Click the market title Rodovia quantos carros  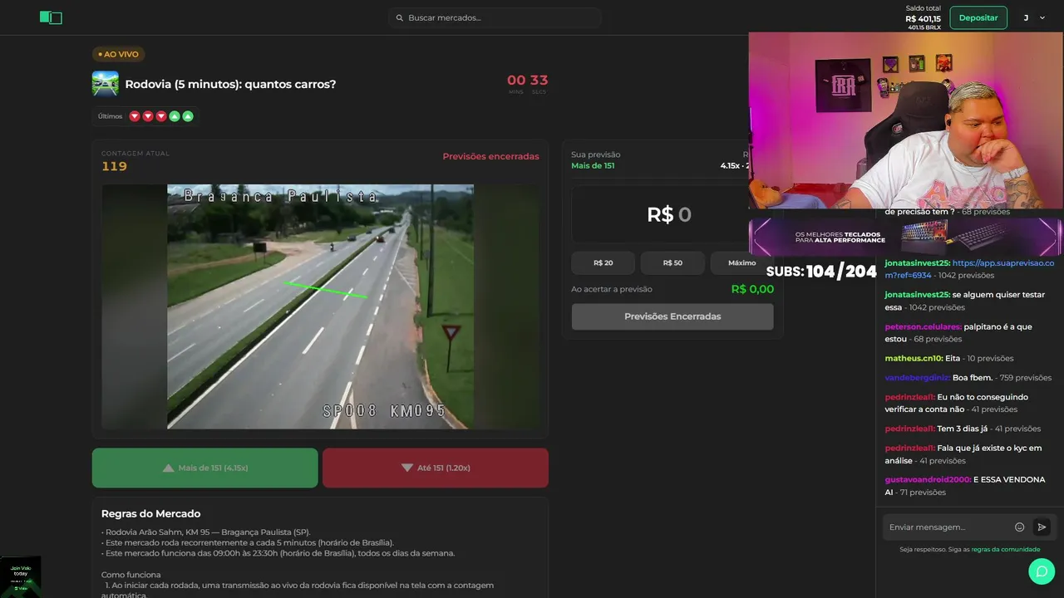[230, 84]
